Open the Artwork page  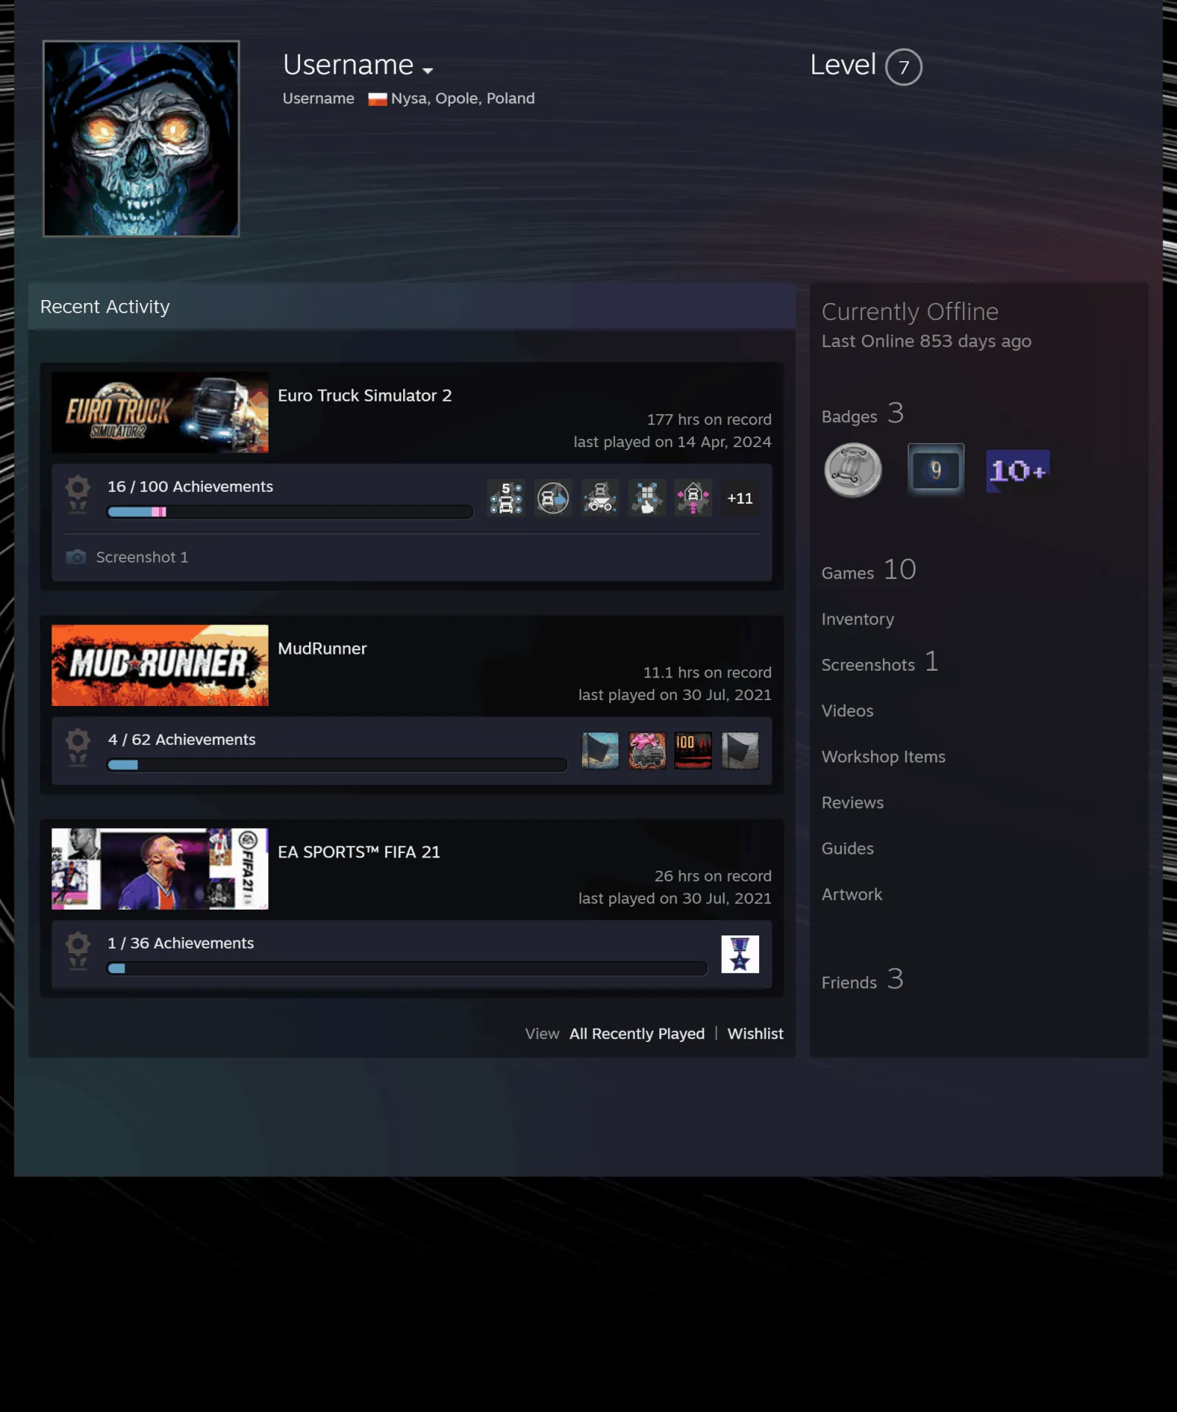click(852, 894)
